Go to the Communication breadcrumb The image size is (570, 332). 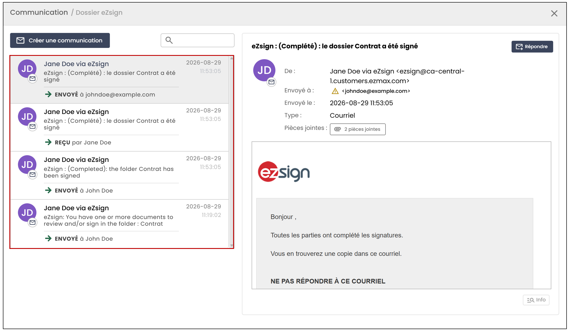39,12
